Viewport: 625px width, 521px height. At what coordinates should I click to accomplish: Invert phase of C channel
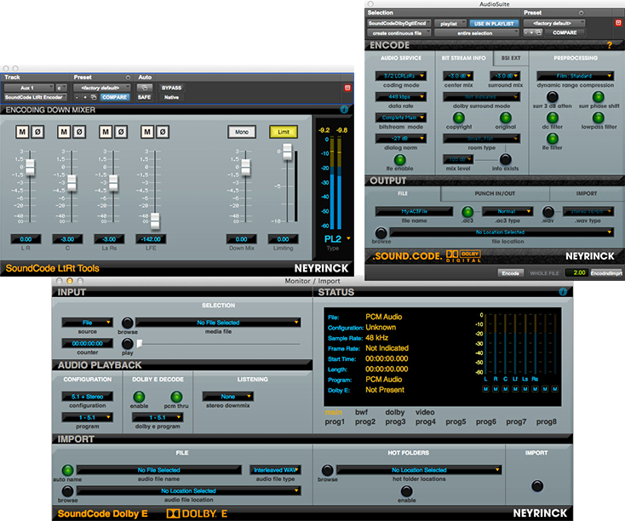click(79, 132)
